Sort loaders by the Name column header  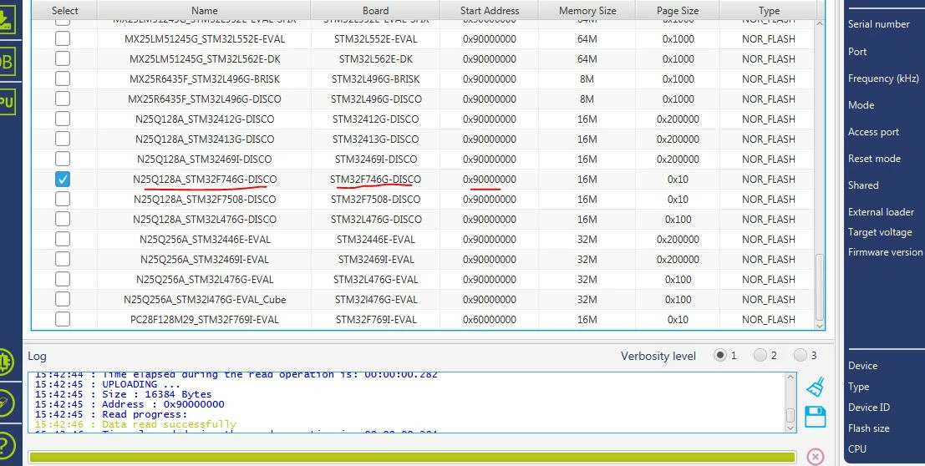204,10
